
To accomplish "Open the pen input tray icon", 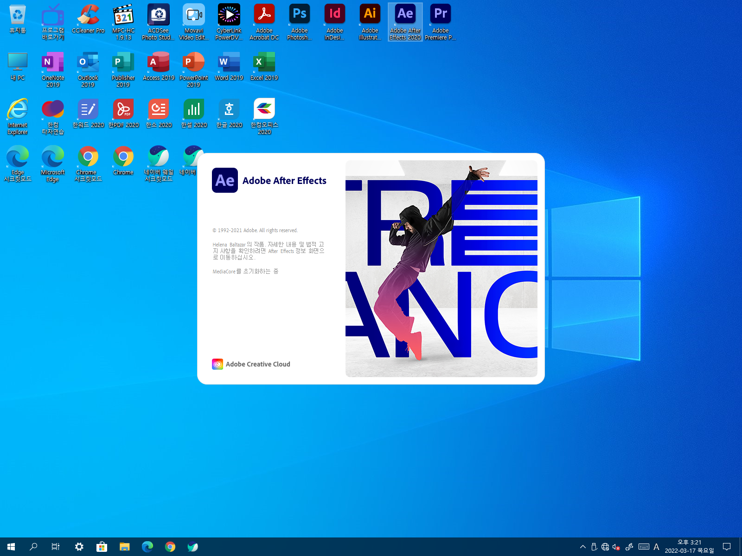I will [x=629, y=547].
